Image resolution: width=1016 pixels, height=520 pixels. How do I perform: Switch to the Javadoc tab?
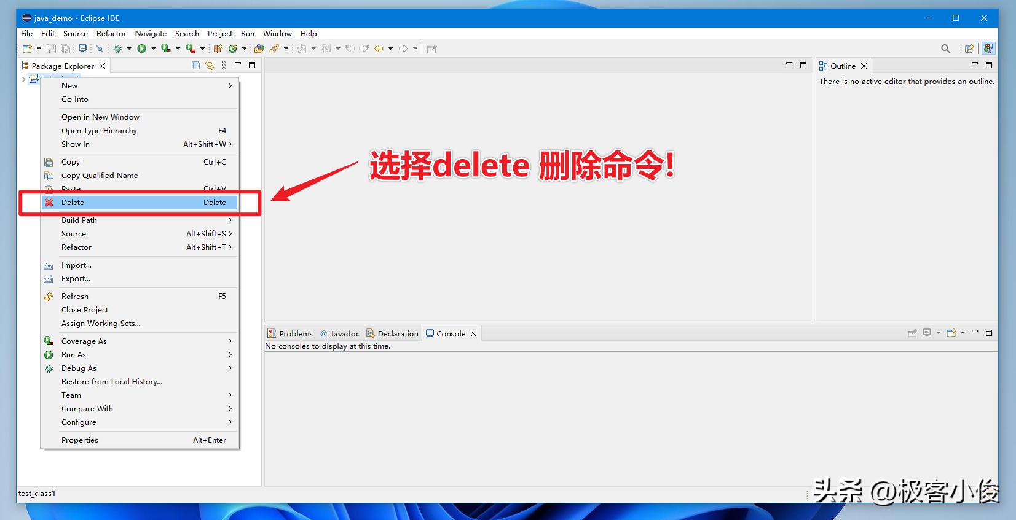(x=340, y=333)
